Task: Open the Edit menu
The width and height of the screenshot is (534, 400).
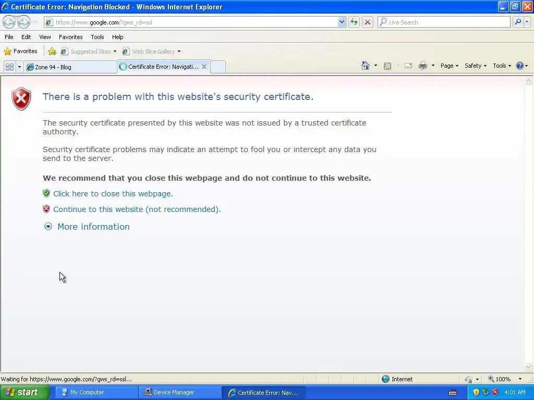Action: pos(26,37)
